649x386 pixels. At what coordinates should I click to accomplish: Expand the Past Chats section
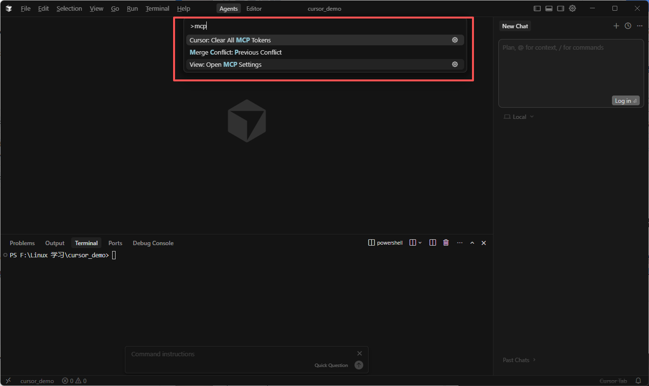pyautogui.click(x=519, y=360)
